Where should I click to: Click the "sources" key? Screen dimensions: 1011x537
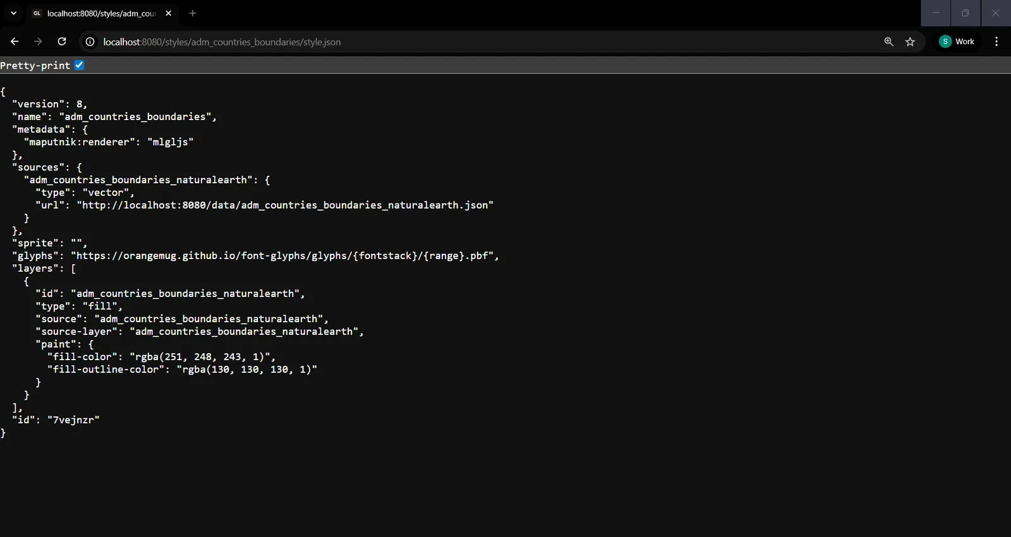click(38, 167)
